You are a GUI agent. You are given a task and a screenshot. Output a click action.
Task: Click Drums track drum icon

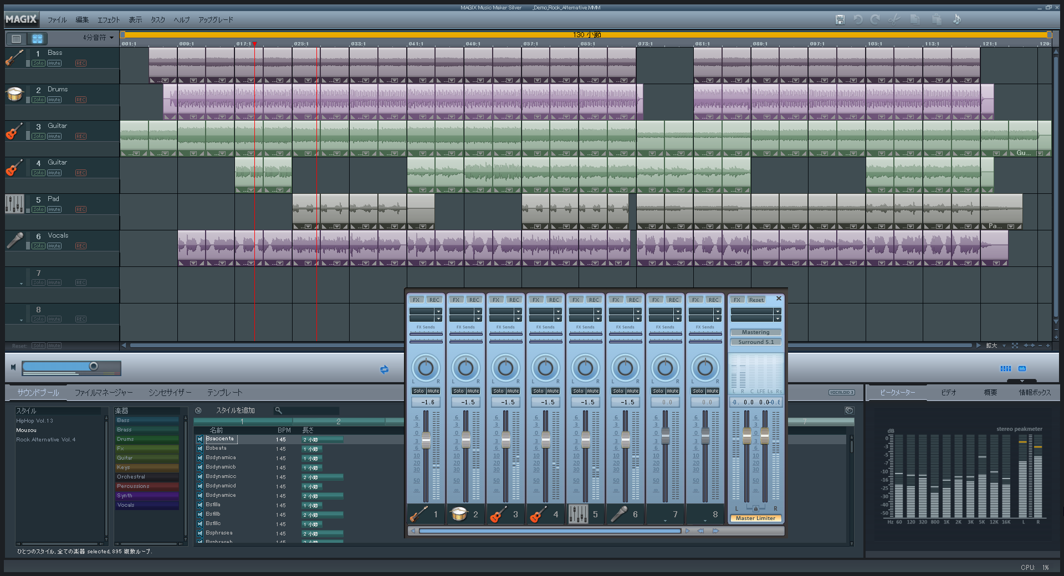pyautogui.click(x=14, y=94)
